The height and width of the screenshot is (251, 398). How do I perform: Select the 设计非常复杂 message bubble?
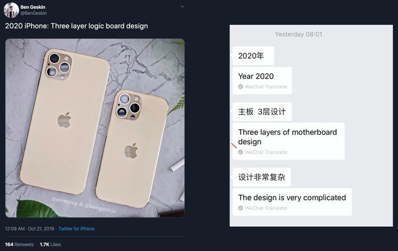(262, 177)
